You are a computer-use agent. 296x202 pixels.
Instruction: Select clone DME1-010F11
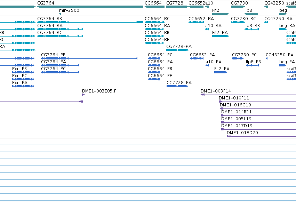point(257,102)
